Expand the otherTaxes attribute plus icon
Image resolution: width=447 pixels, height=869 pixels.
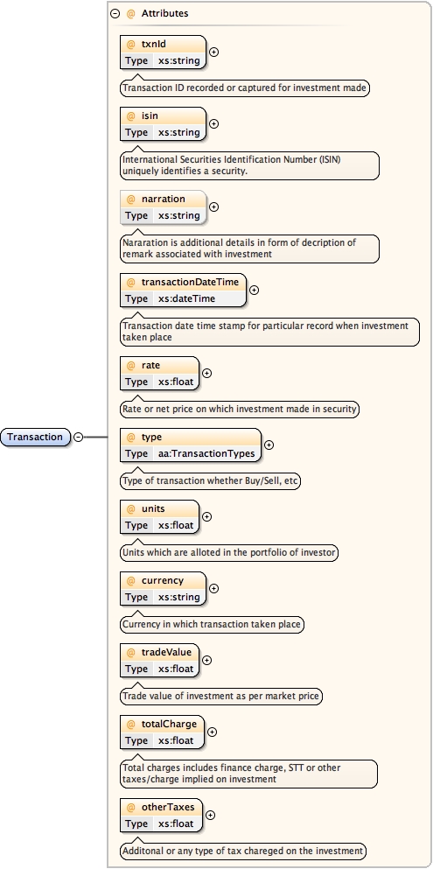(211, 816)
